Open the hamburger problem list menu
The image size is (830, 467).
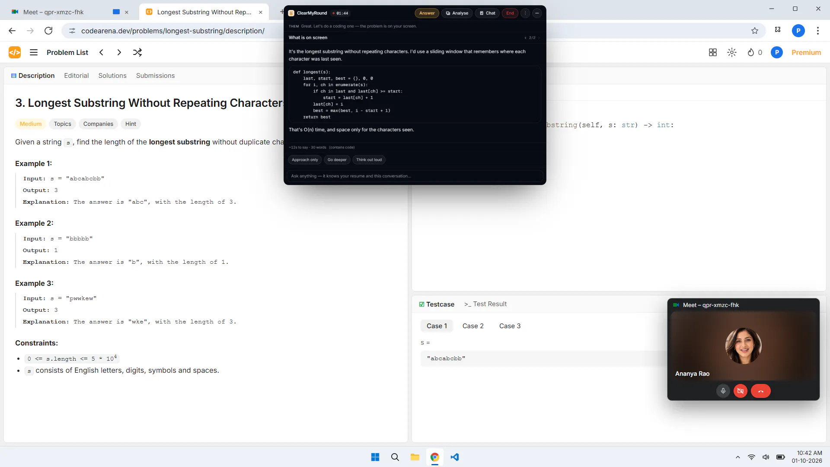(34, 52)
